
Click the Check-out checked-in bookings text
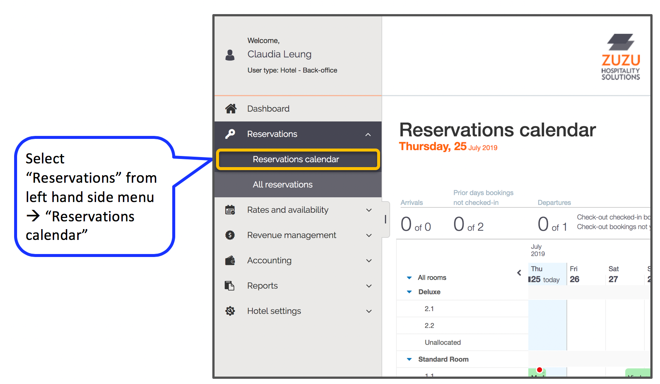[613, 217]
